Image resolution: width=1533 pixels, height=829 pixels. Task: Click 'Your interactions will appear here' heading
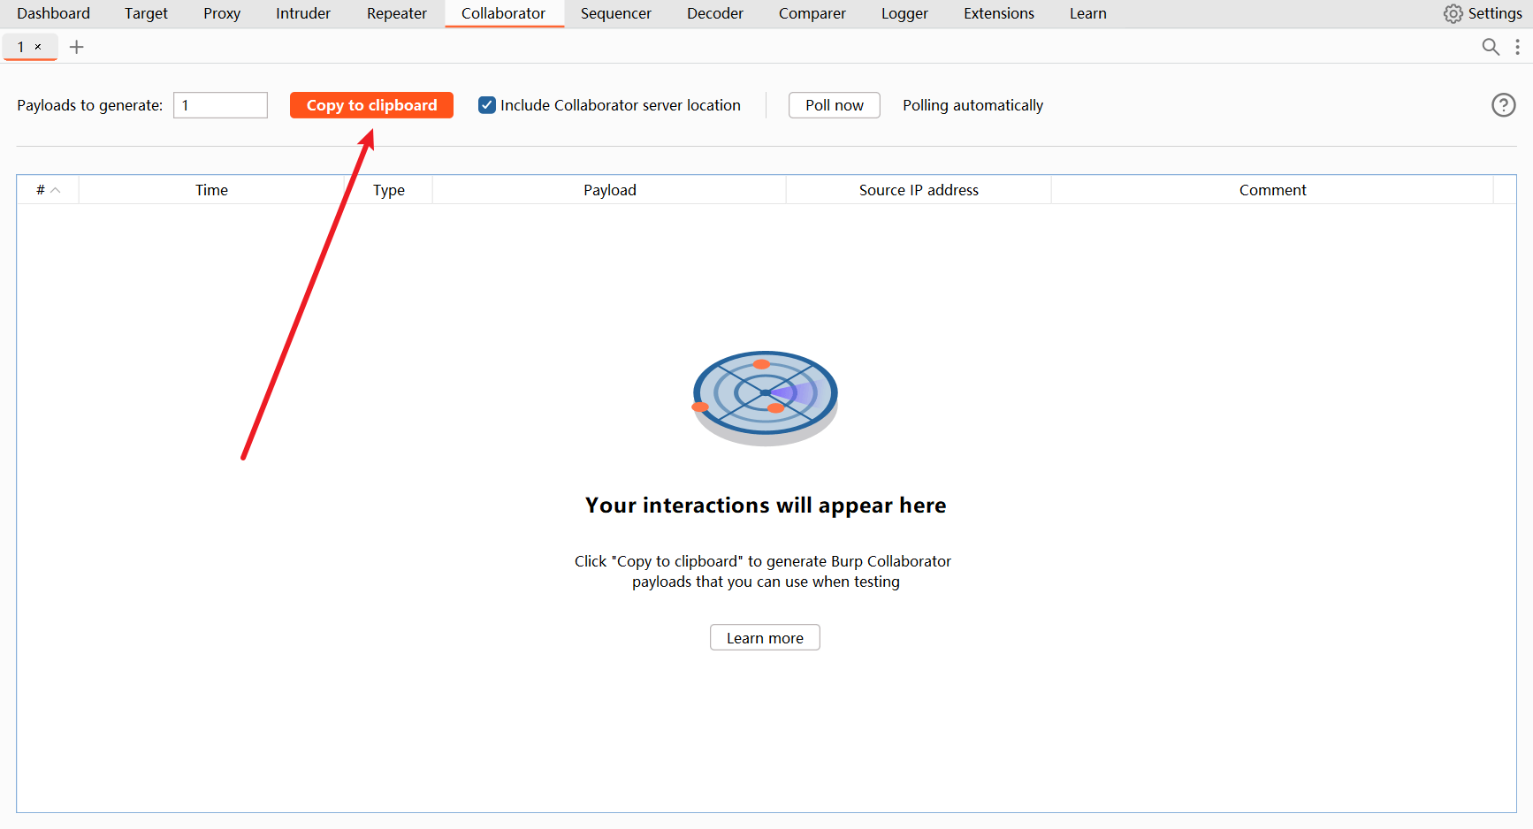pyautogui.click(x=766, y=506)
